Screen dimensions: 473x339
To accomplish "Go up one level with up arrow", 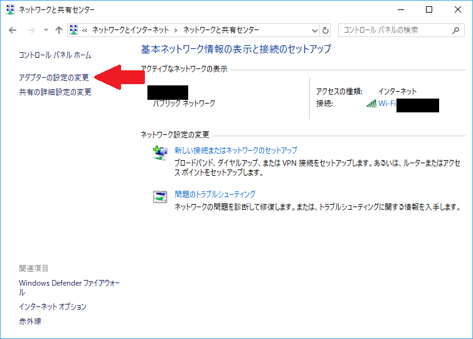I will point(59,30).
